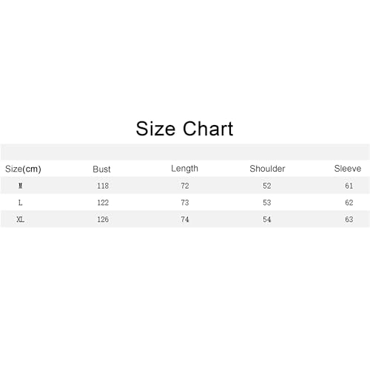Click shoulder value 54 for size XL
This screenshot has width=370, height=370.
267,219
